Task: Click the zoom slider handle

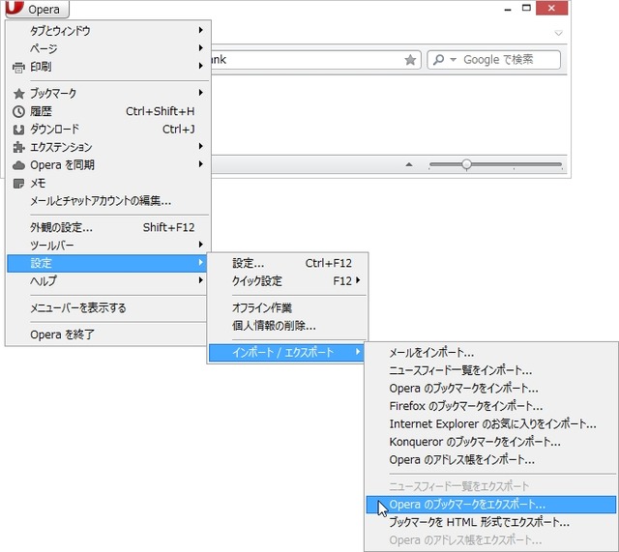Action: pyautogui.click(x=466, y=164)
